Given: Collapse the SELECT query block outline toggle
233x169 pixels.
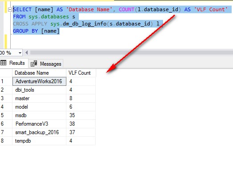Looking at the screenshot, I should coord(10,10).
